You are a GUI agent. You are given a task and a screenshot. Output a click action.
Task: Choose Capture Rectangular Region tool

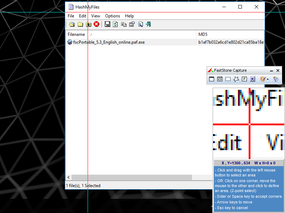coord(228,79)
